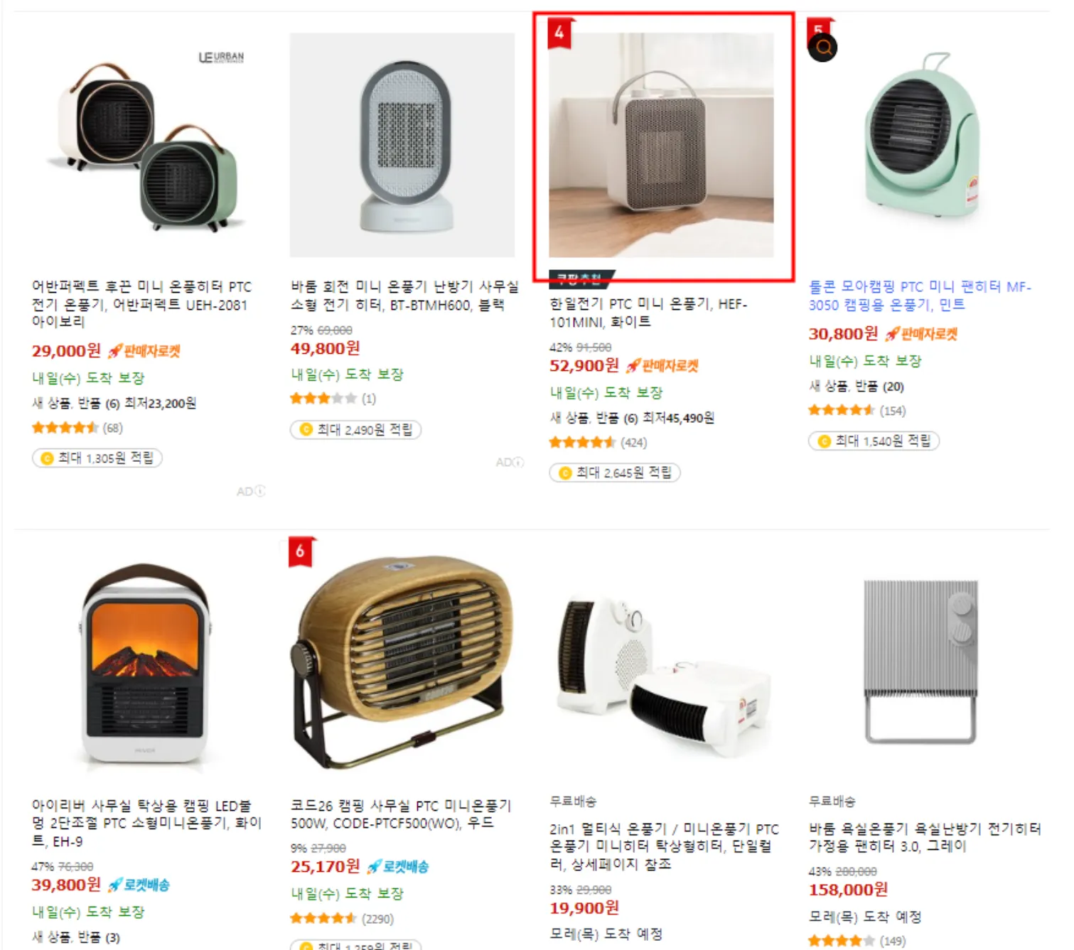Click rank 6 badge on Code26 heater

(x=301, y=551)
